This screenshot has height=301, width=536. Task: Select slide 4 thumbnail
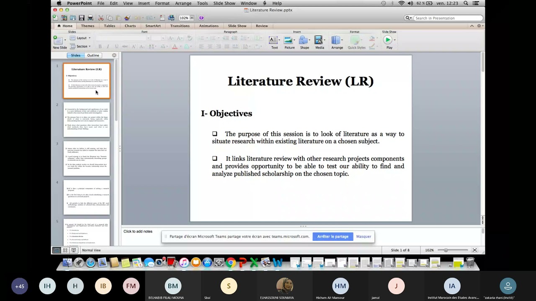(x=87, y=197)
